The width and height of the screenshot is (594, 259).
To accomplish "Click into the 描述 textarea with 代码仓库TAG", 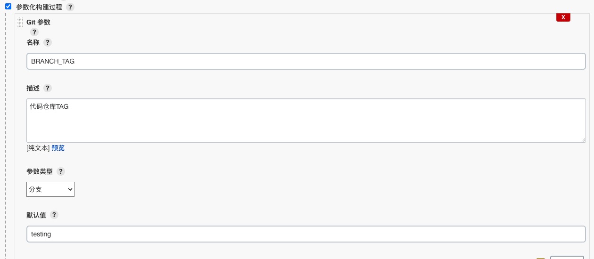I will [x=306, y=121].
